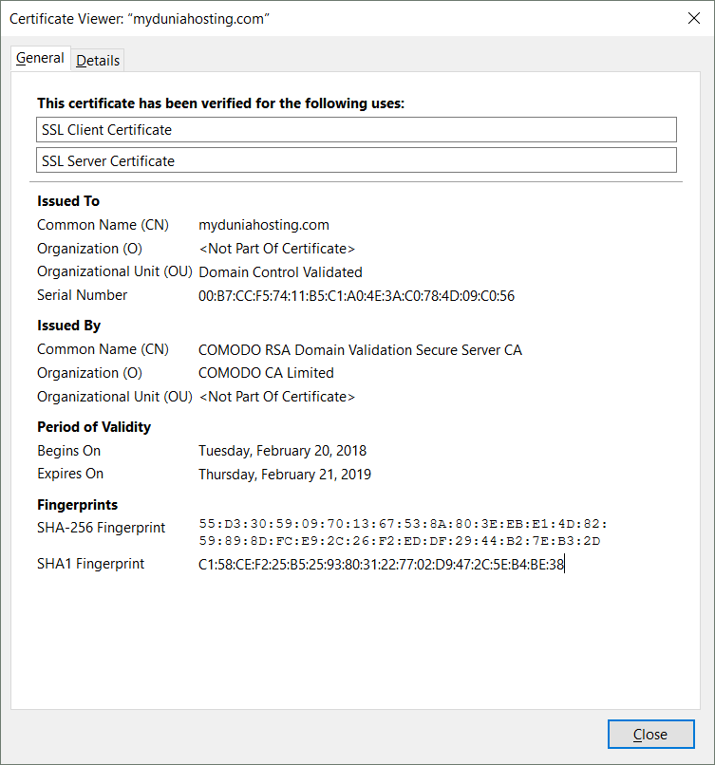Screen dimensions: 715x765
Task: Click the Thursday, February 21, 2019 date
Action: (285, 475)
